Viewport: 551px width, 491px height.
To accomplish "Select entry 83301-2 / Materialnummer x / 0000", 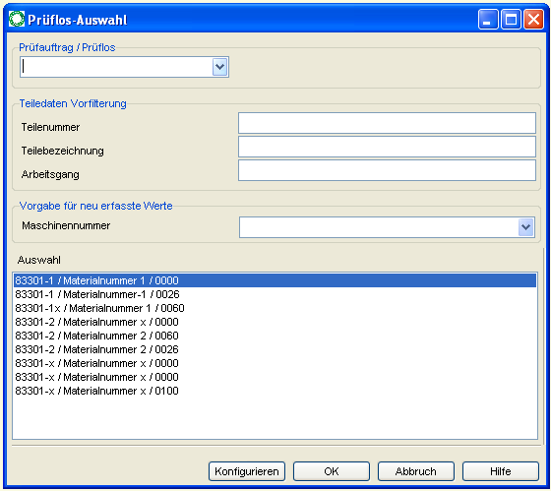I will (x=275, y=322).
